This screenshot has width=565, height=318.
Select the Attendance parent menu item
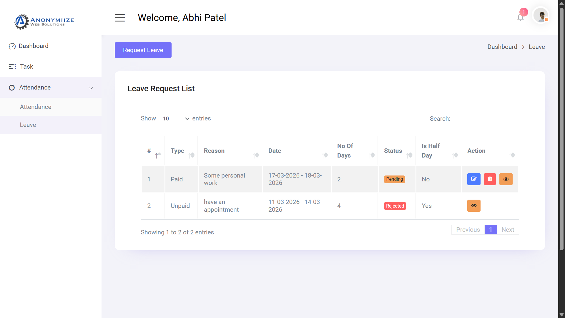[x=51, y=87]
